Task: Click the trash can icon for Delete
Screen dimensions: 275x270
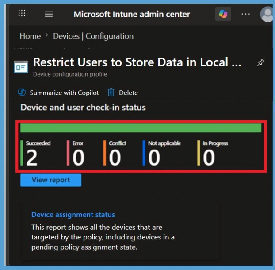Action: click(111, 93)
